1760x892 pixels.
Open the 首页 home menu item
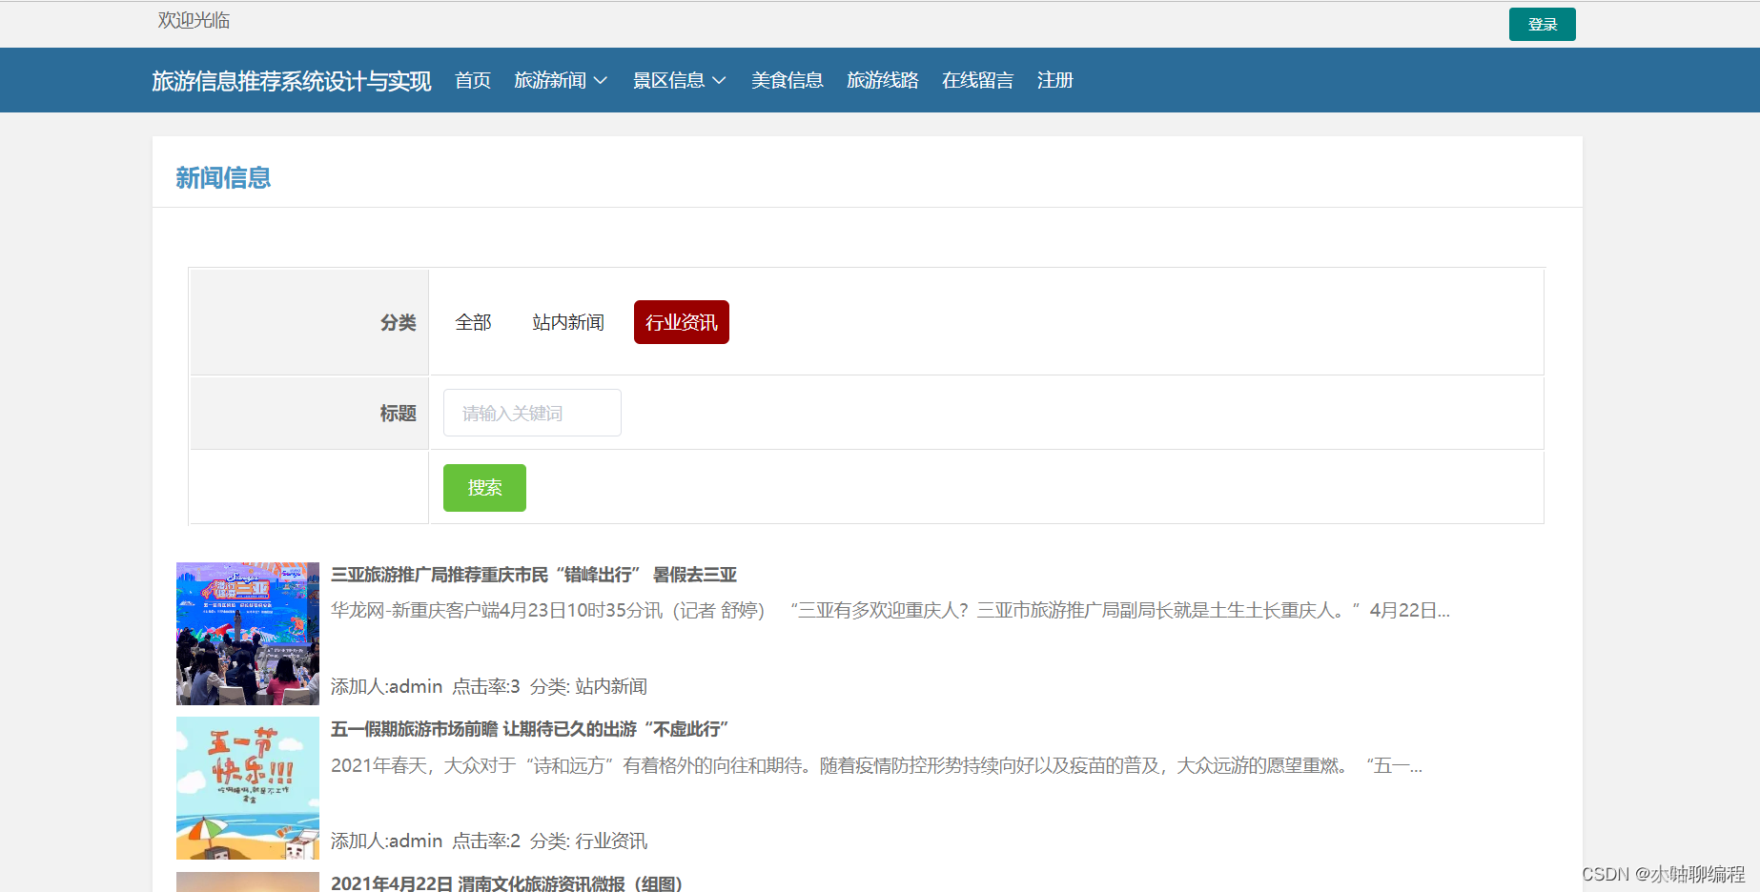473,81
